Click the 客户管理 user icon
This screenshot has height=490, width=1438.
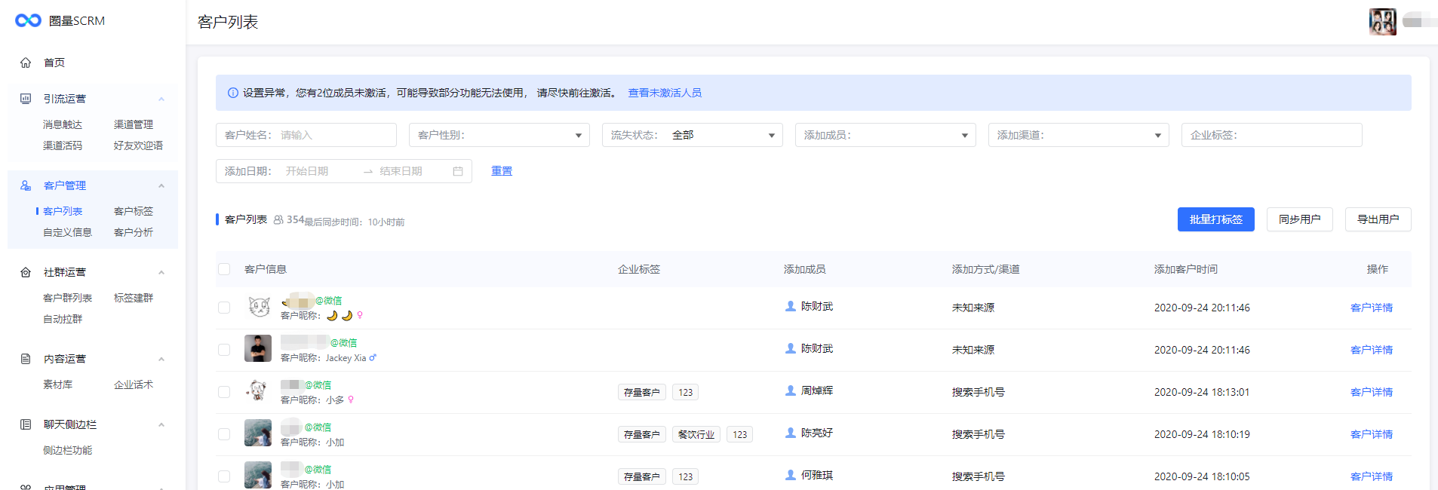(26, 185)
